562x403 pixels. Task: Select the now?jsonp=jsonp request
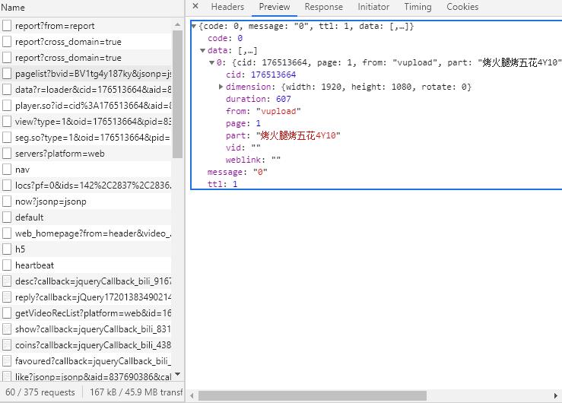pyautogui.click(x=86, y=201)
